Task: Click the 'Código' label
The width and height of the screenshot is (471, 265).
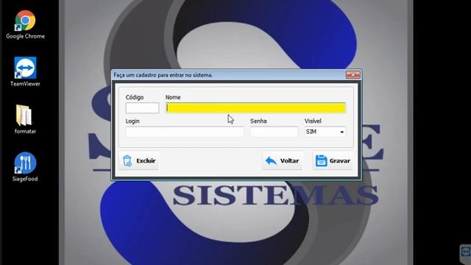Action: point(135,97)
